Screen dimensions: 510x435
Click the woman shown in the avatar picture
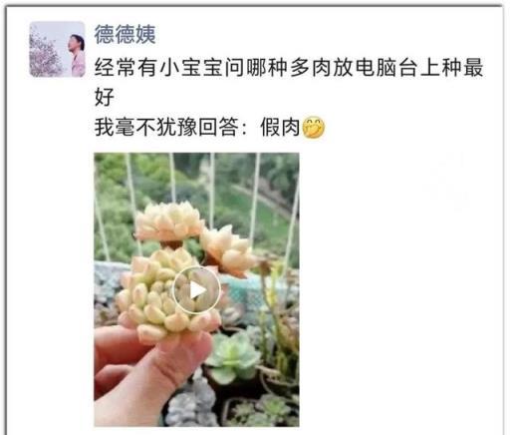[77, 55]
